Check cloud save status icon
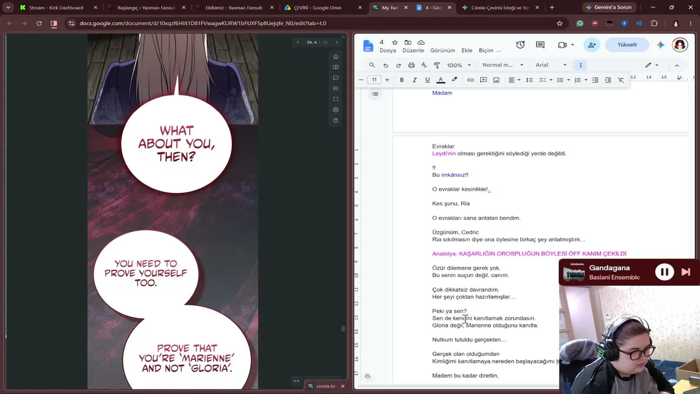This screenshot has height=394, width=700. [421, 42]
